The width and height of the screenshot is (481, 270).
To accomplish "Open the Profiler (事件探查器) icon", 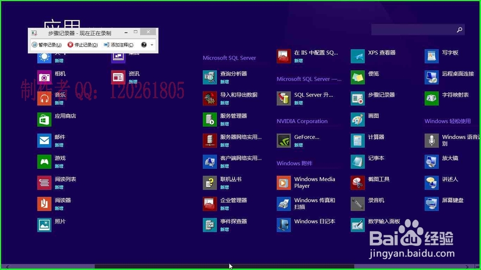I will pyautogui.click(x=210, y=225).
